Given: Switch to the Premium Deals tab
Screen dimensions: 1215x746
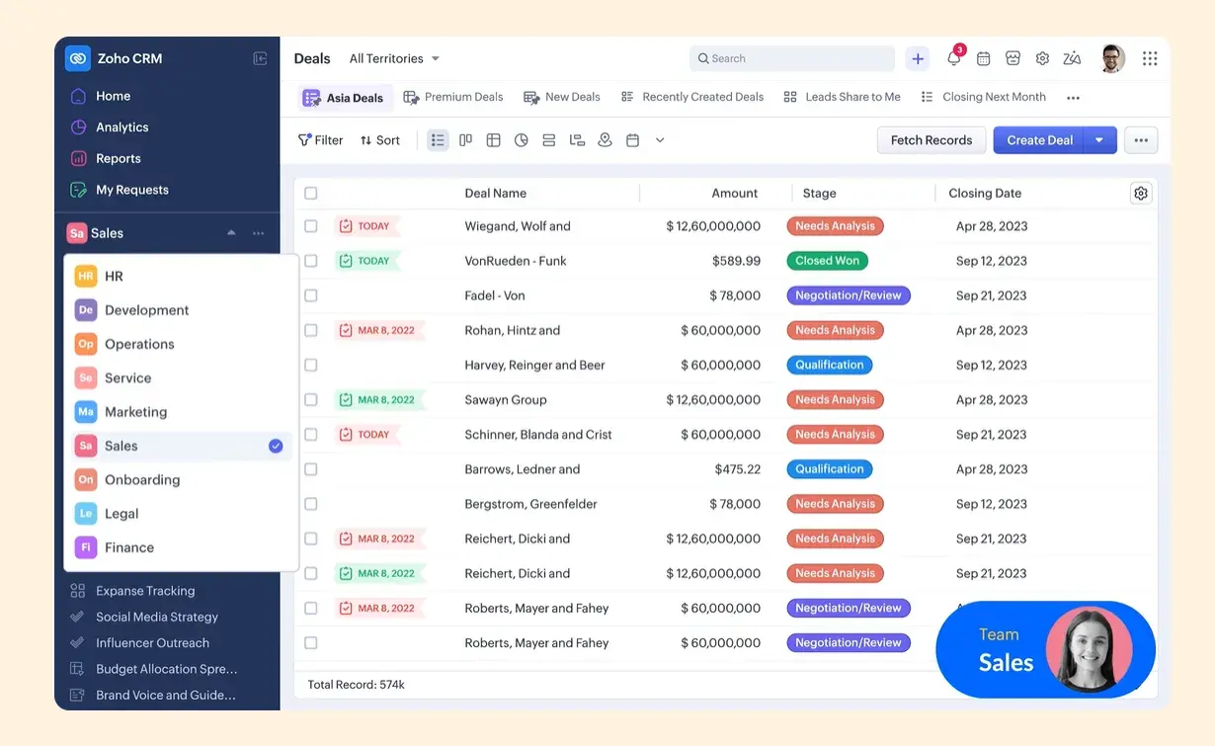Looking at the screenshot, I should point(453,97).
